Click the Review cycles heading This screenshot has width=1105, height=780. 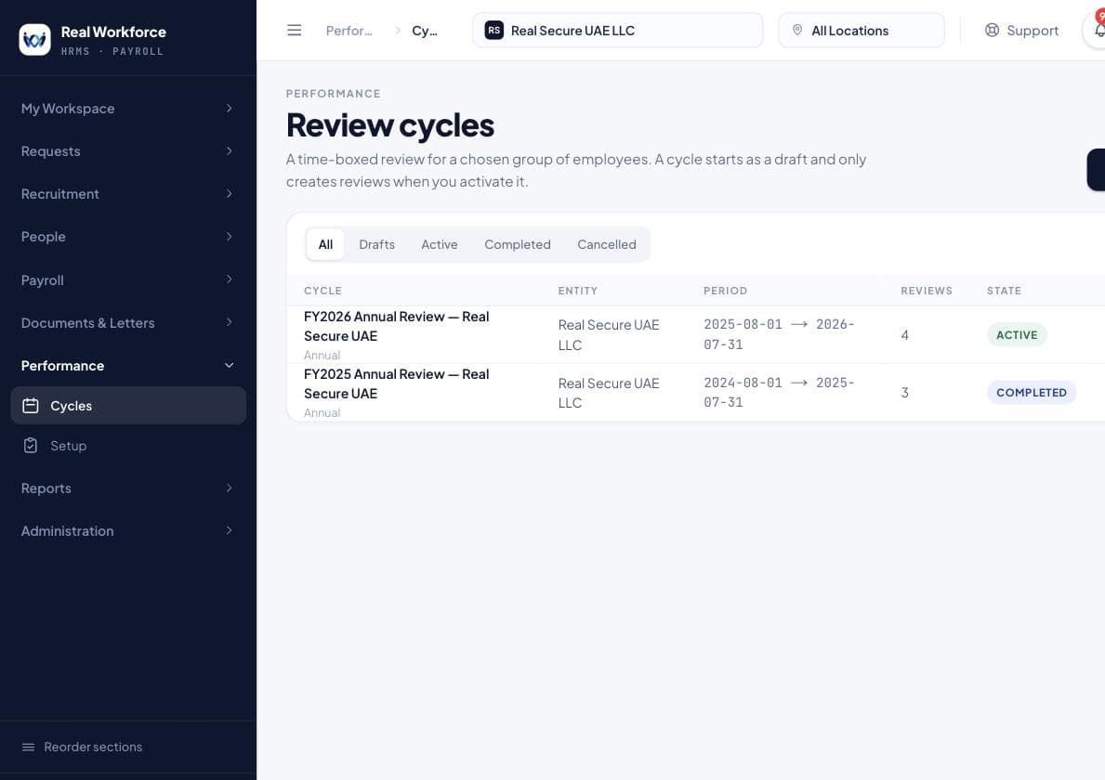(x=389, y=125)
